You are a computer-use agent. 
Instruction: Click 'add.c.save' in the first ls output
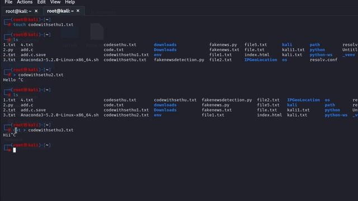pos(33,55)
